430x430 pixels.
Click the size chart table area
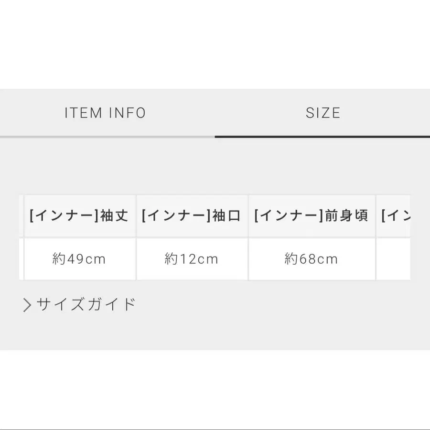pos(215,236)
